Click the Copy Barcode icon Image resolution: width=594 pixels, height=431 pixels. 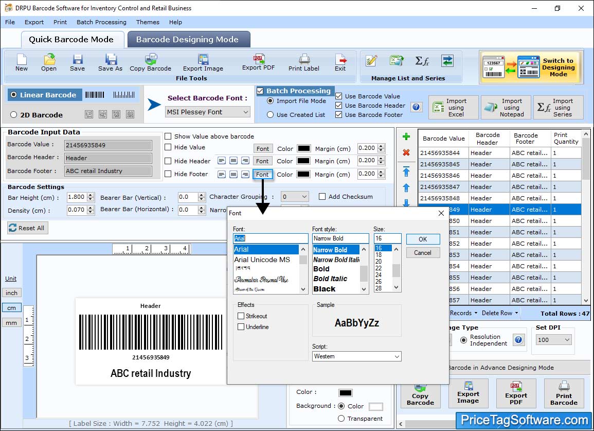(150, 62)
